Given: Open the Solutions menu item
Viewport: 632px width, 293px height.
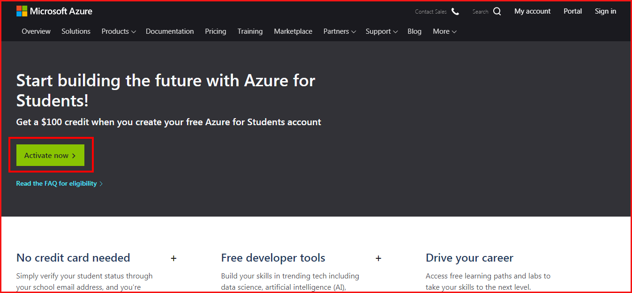Looking at the screenshot, I should 76,31.
